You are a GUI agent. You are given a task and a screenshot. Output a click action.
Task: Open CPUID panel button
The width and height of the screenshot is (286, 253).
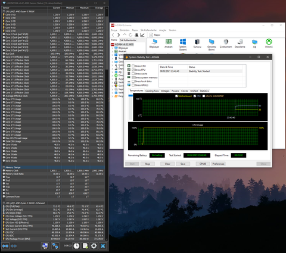pos(203,164)
